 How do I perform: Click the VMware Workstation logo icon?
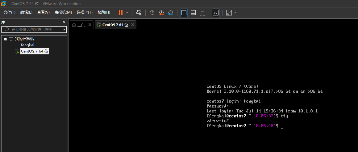tap(4, 4)
